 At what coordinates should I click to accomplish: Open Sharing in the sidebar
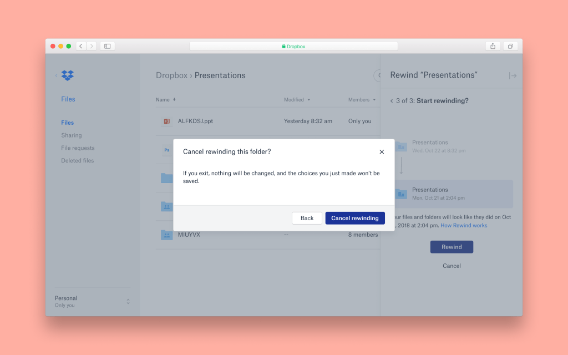click(72, 135)
